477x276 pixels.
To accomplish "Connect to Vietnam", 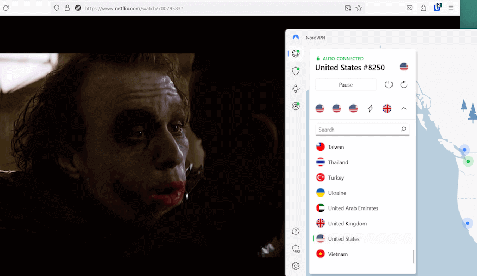I will click(363, 254).
